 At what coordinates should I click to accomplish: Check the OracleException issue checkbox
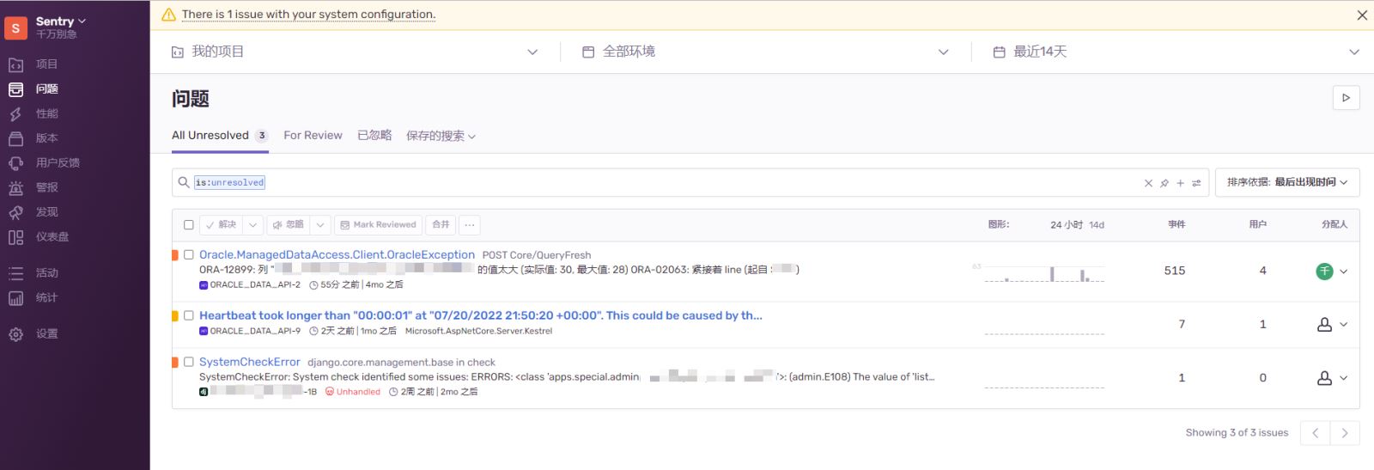[x=189, y=255]
